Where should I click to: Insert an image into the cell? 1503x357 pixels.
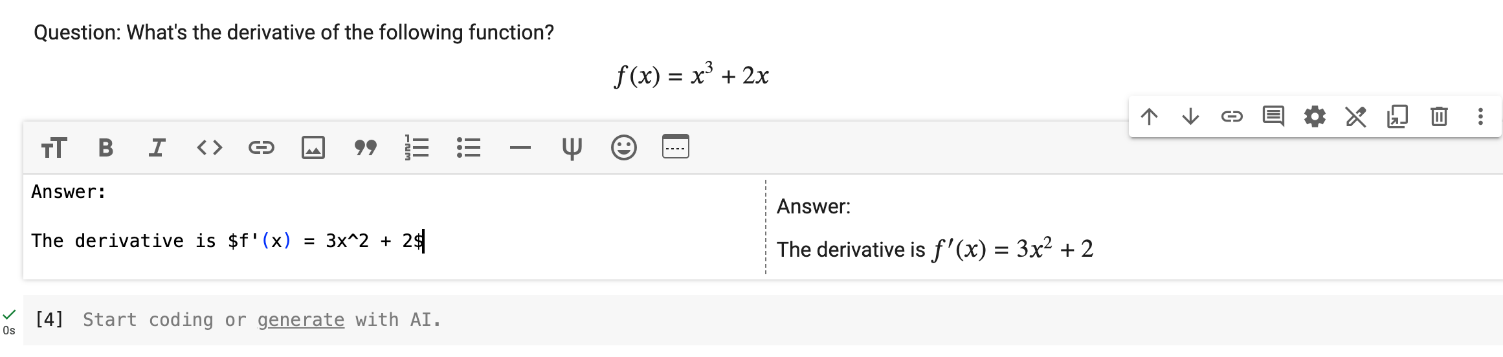313,148
